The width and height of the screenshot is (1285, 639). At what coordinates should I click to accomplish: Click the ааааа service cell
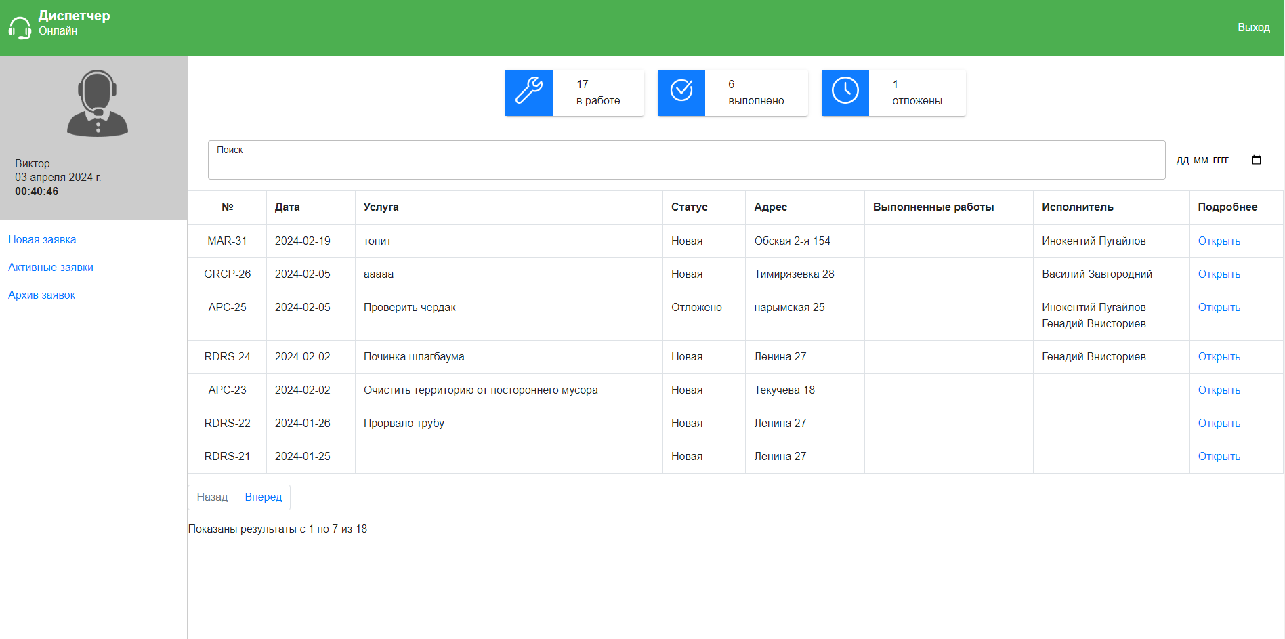509,274
